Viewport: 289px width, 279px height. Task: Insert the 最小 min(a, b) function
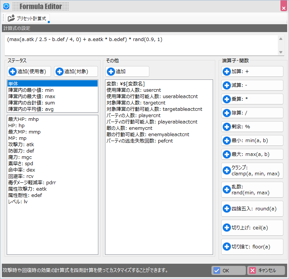252,140
